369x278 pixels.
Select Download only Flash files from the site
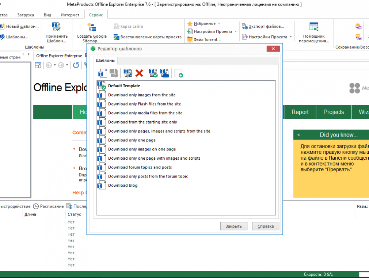pos(186,104)
